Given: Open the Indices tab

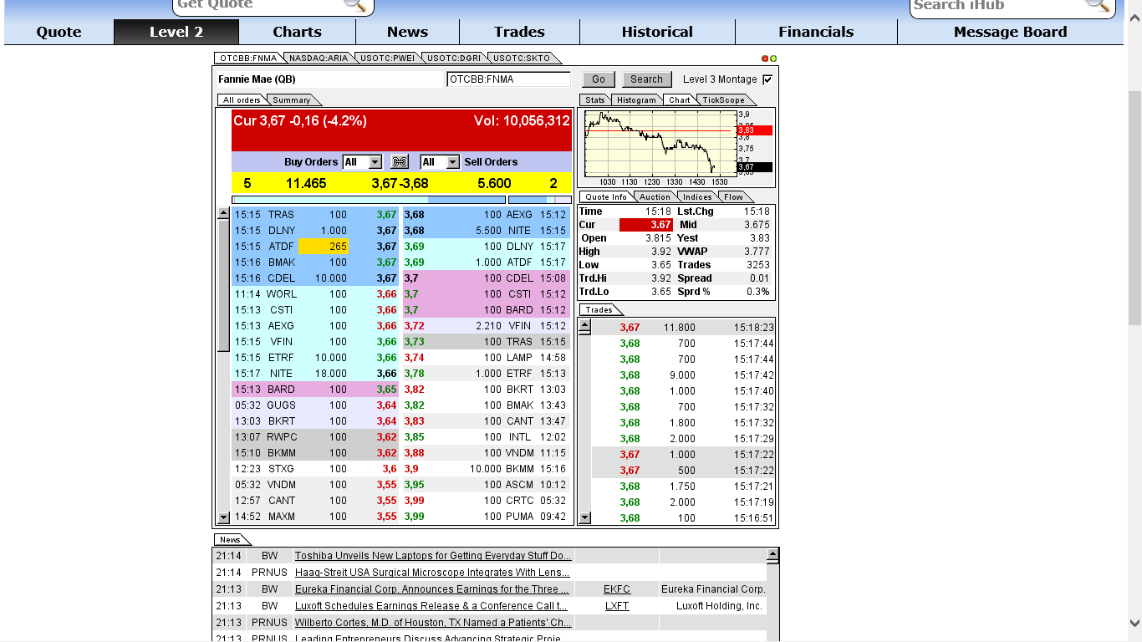Looking at the screenshot, I should (x=697, y=197).
